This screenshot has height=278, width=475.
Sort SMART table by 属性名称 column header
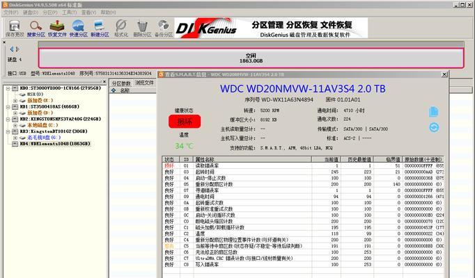click(253, 159)
